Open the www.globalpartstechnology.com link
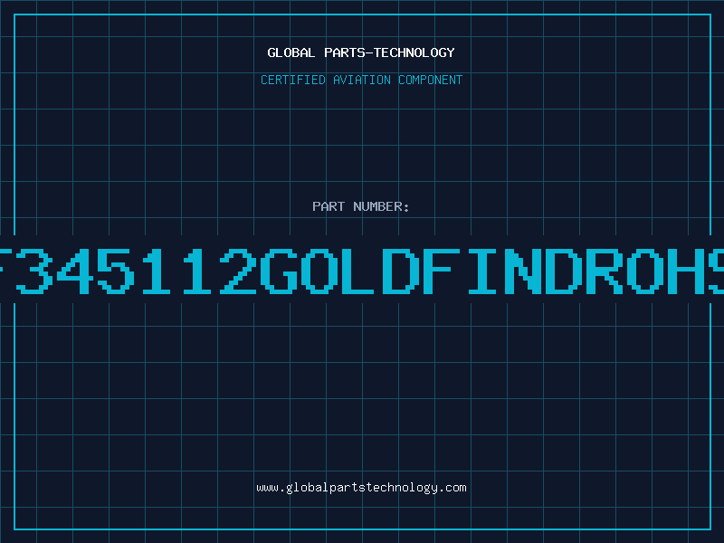Screen dimensions: 724x543 pyautogui.click(x=361, y=488)
